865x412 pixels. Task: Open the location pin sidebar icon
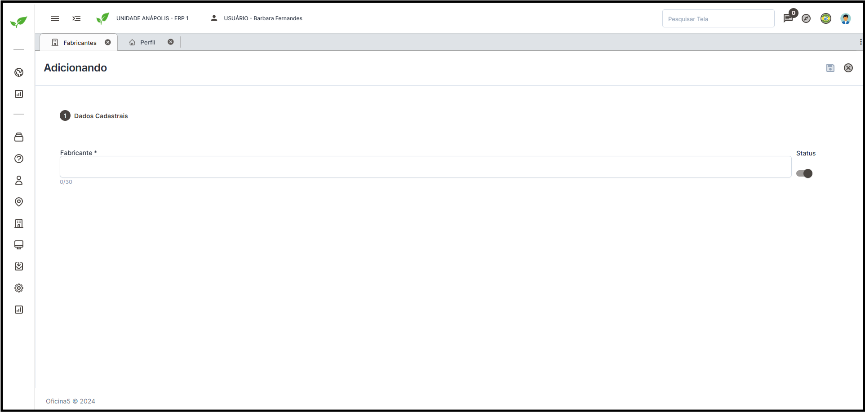click(x=19, y=202)
